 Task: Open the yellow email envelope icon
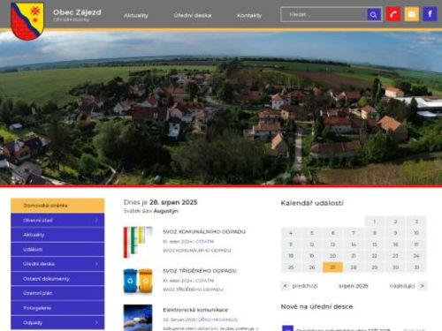[x=412, y=14]
